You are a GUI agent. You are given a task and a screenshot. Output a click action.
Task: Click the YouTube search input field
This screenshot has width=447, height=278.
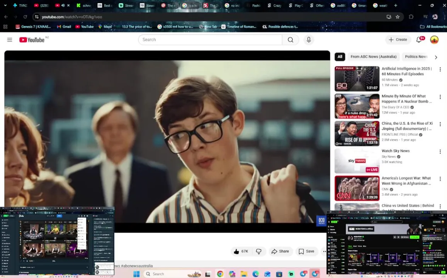(211, 40)
